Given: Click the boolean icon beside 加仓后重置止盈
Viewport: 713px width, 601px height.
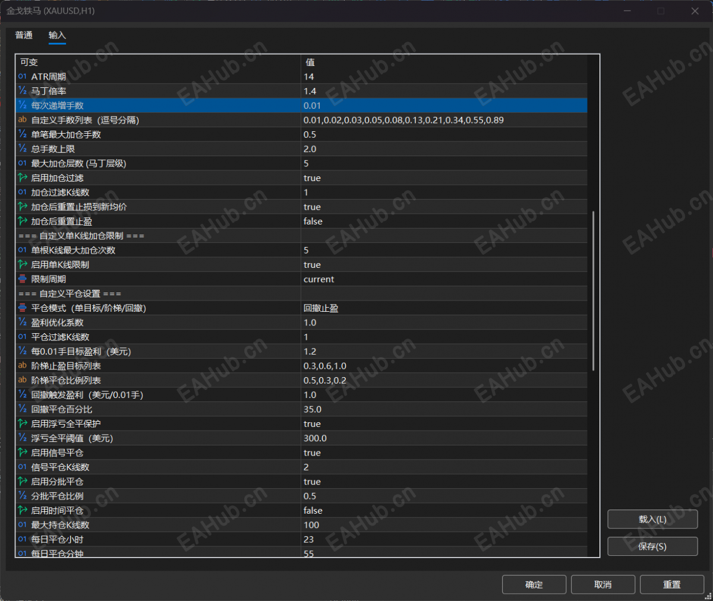Looking at the screenshot, I should point(23,221).
